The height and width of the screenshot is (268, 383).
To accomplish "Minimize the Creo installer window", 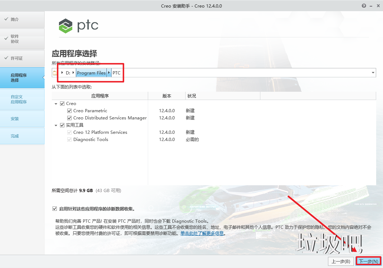I will [370, 6].
